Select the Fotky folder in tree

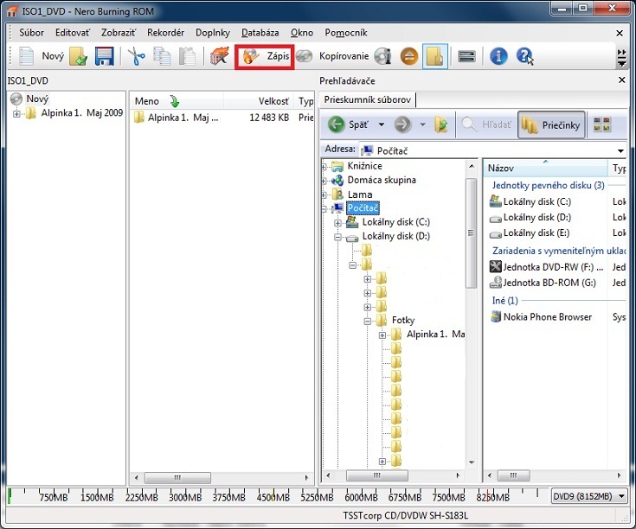point(402,321)
